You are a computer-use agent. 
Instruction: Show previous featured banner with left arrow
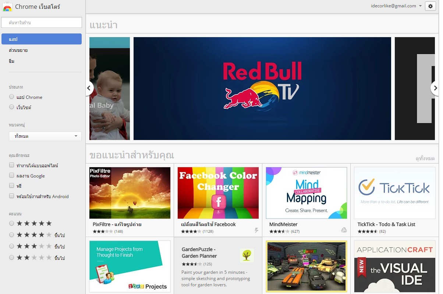pos(89,88)
